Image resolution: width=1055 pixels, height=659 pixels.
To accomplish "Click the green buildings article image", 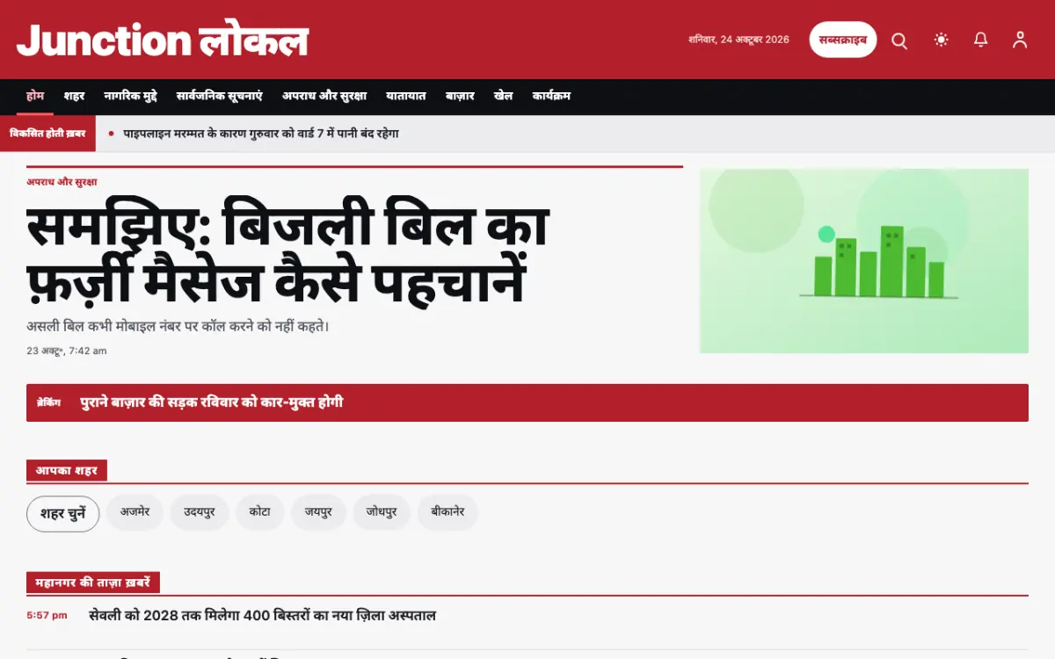I will tap(864, 261).
